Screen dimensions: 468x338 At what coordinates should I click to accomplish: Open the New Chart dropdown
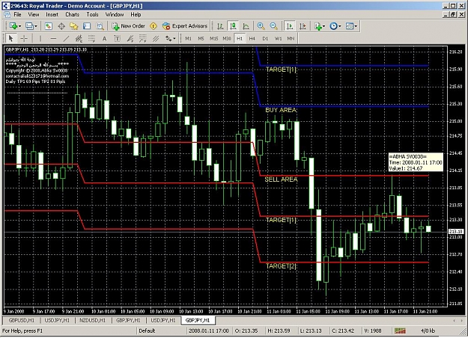click(x=15, y=26)
